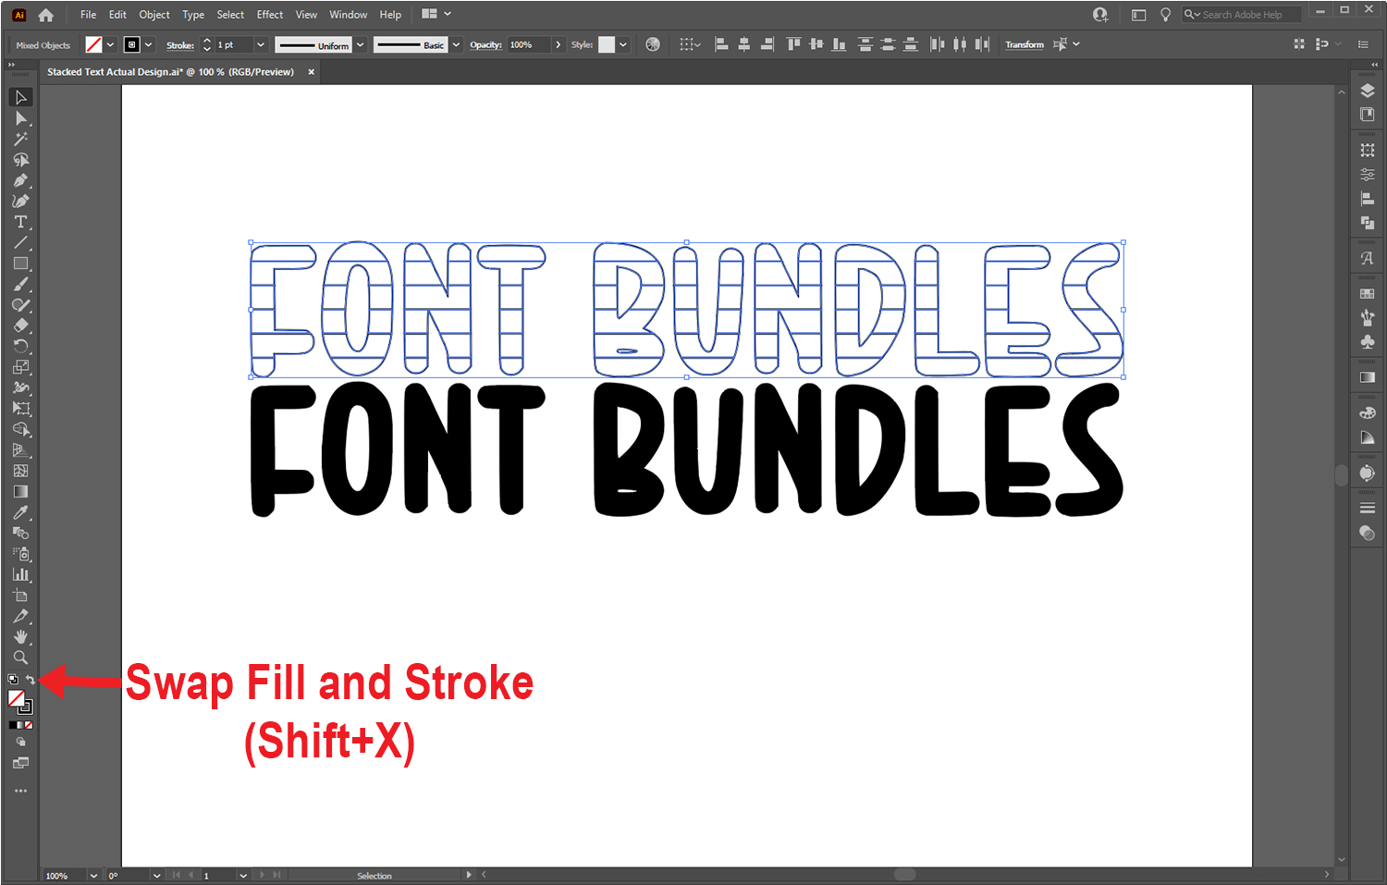Change the Screen Mode icon

click(x=20, y=763)
